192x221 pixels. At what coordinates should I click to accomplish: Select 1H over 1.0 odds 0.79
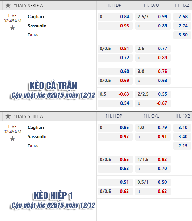tap(153, 128)
